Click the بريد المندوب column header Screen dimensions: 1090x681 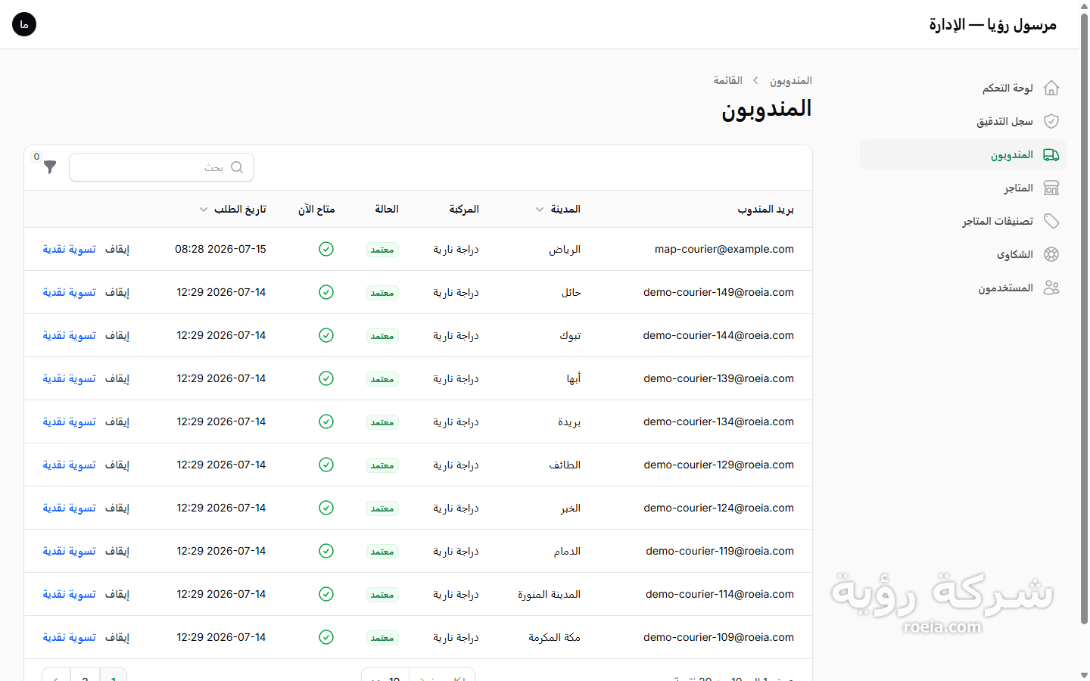[766, 210]
